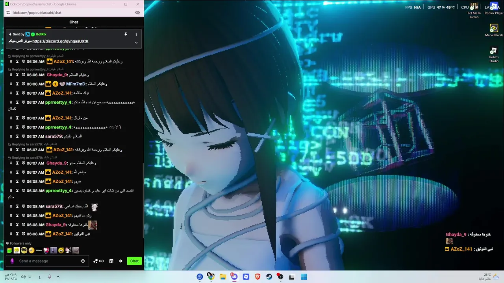Image resolution: width=504 pixels, height=283 pixels.
Task: Open Let Me In Demo desktop shortcut
Action: (x=474, y=10)
